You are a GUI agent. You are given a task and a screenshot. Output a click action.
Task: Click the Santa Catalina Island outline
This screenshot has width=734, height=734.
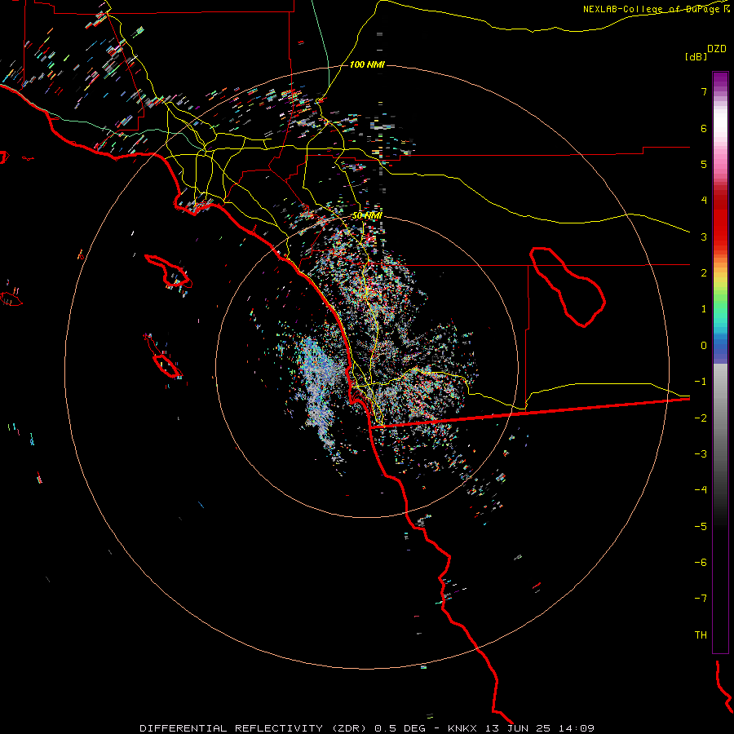tap(168, 271)
